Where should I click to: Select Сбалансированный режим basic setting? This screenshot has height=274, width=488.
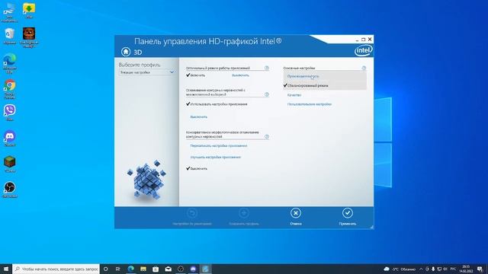307,86
